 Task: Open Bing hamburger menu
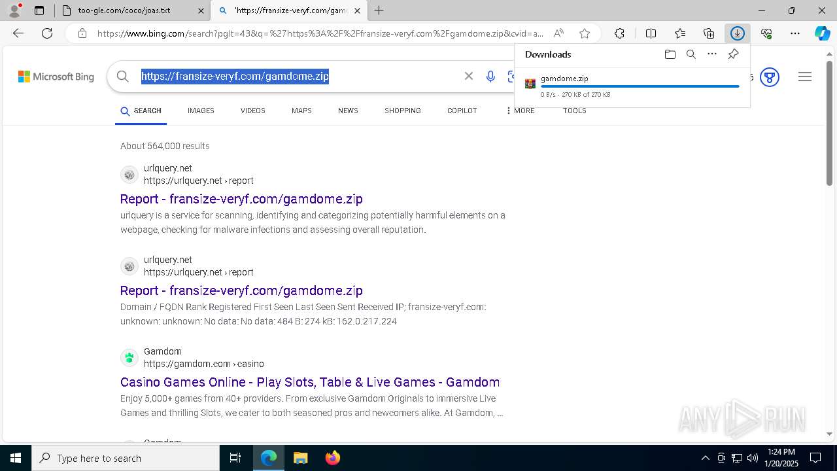[x=805, y=77]
